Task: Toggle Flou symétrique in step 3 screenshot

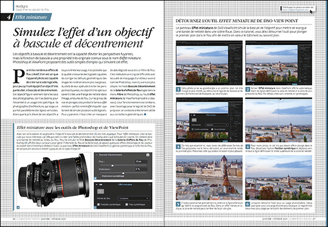Action: coord(212,130)
